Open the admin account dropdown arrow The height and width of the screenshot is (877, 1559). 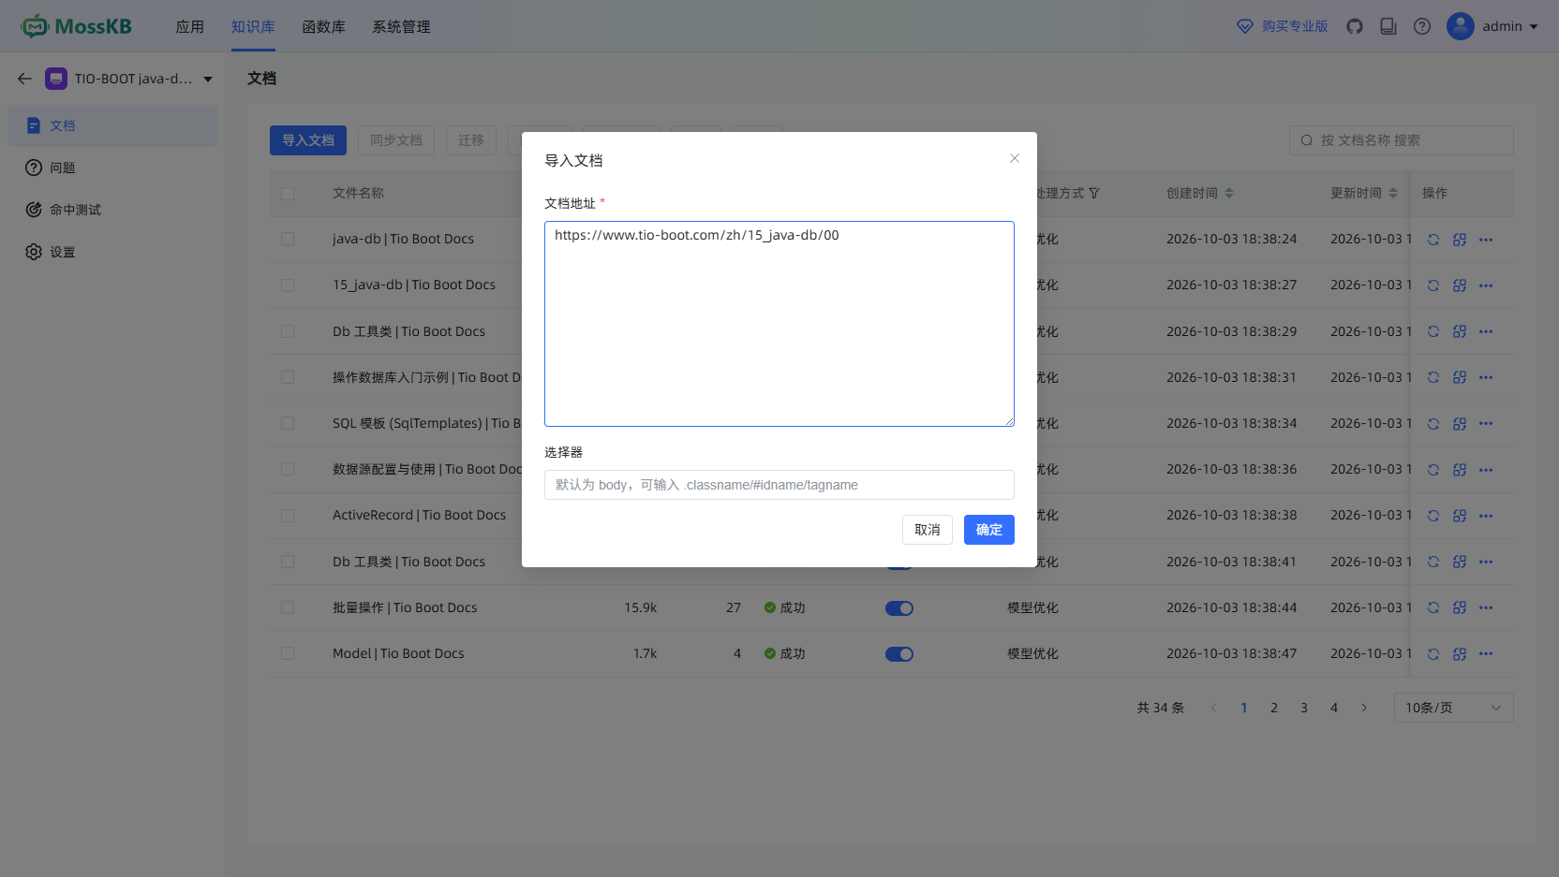click(x=1534, y=27)
